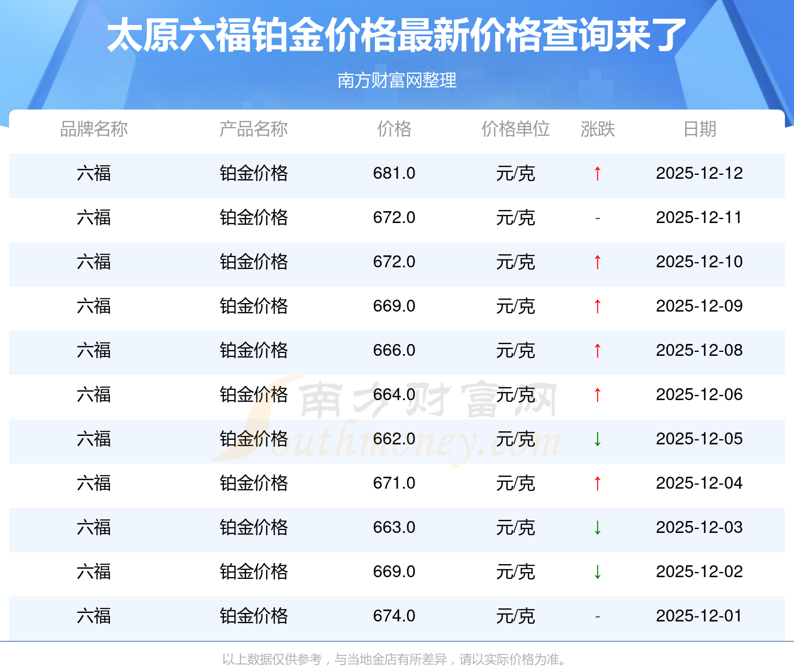Viewport: 794px width, 668px height.
Task: Click 铂金价格 in the 2025-12-11 row
Action: click(254, 217)
